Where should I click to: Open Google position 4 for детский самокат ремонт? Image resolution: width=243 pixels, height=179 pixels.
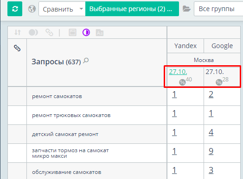211,132
